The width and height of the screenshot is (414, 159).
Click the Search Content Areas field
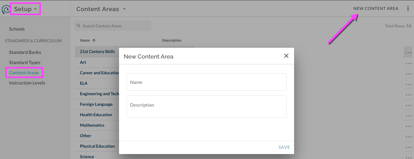pyautogui.click(x=113, y=26)
